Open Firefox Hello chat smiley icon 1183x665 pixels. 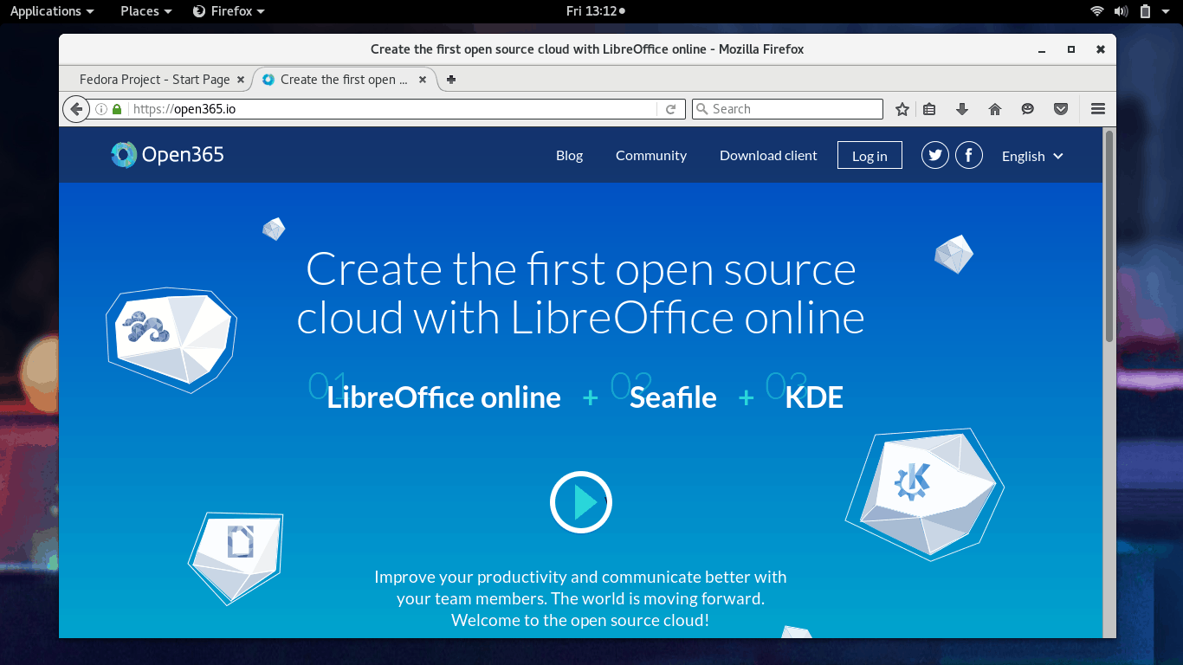click(1028, 109)
